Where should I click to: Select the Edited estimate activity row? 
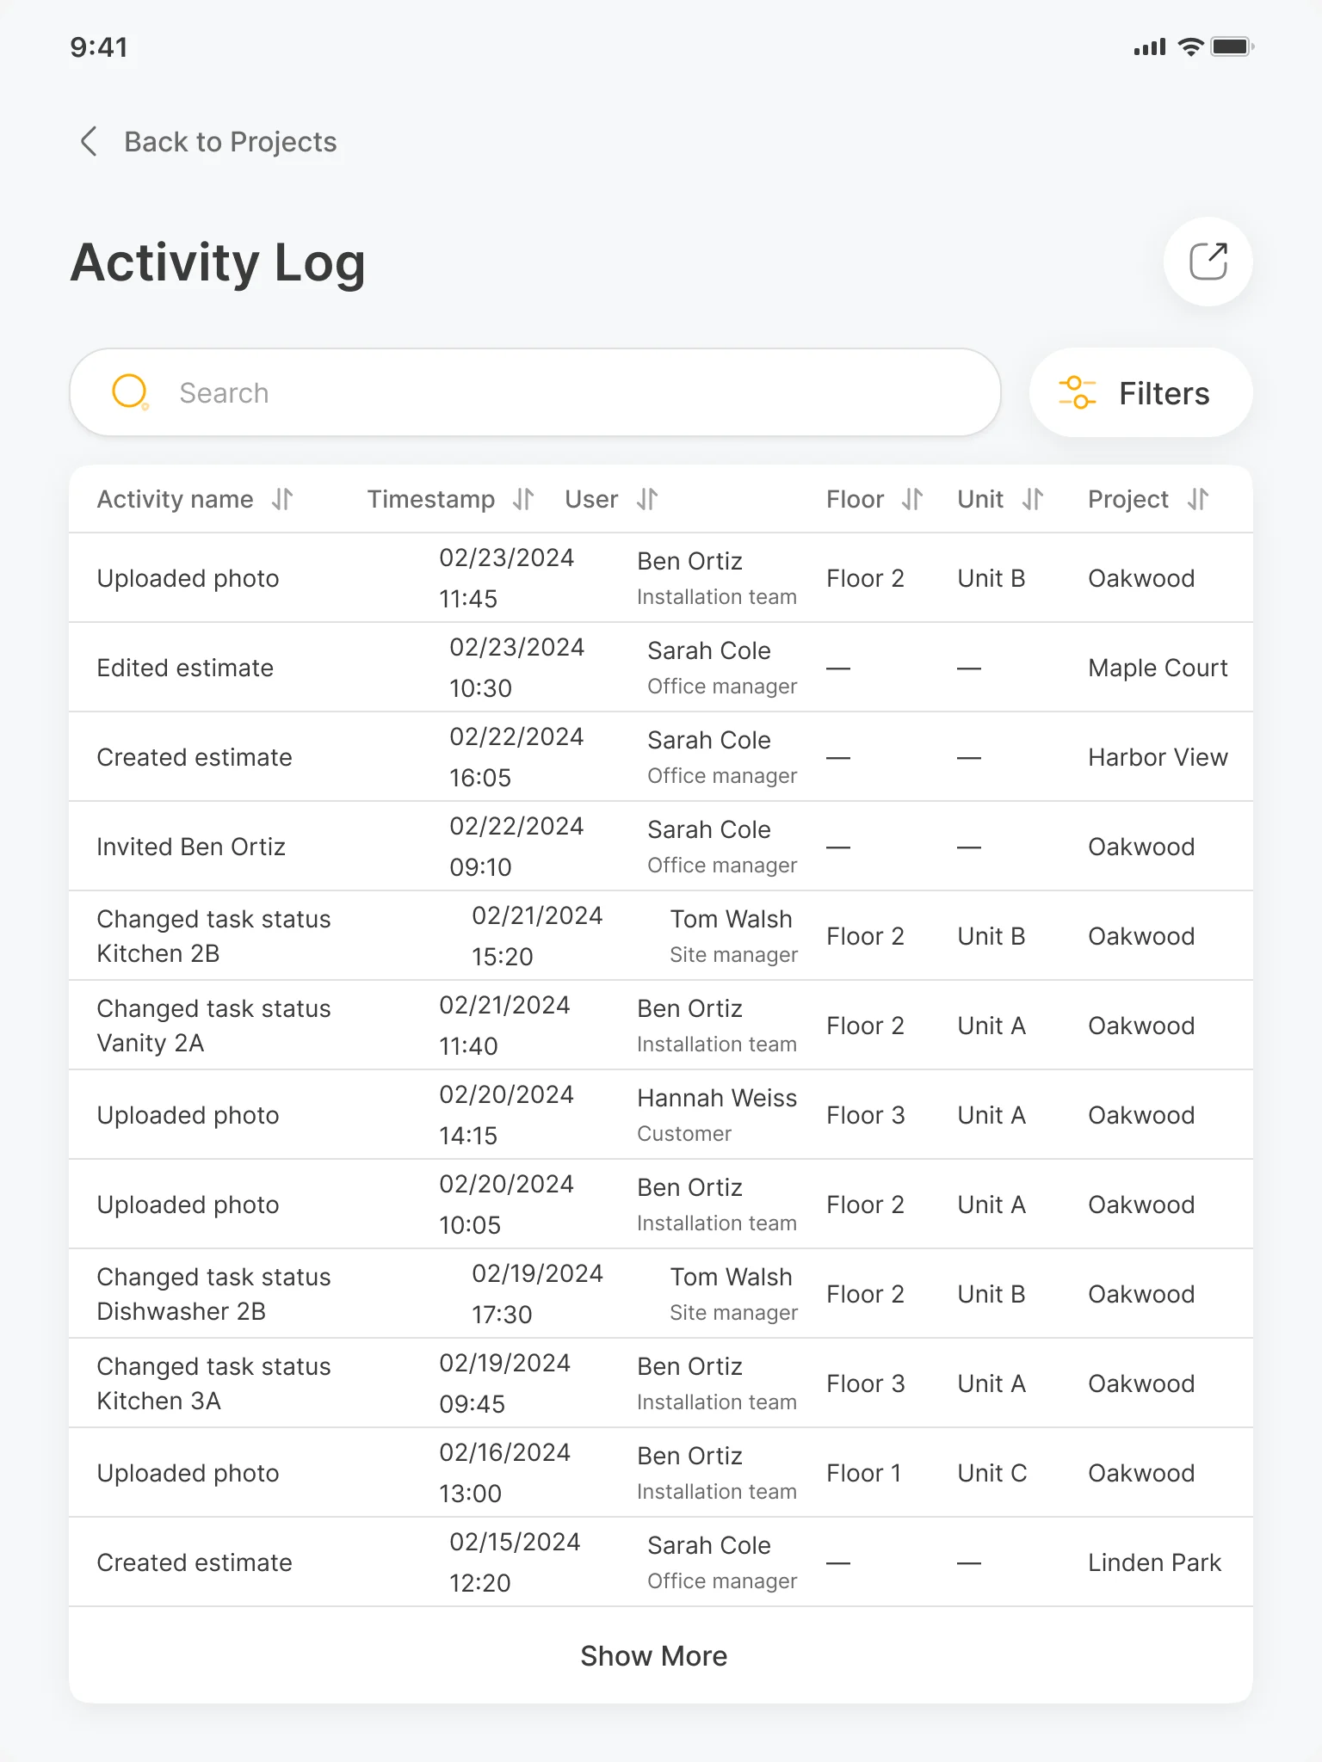[x=661, y=668]
